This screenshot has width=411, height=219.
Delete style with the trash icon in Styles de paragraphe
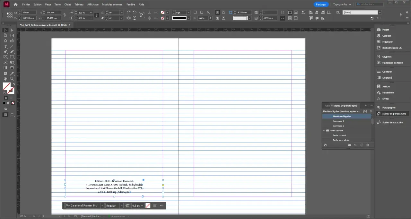point(368,145)
